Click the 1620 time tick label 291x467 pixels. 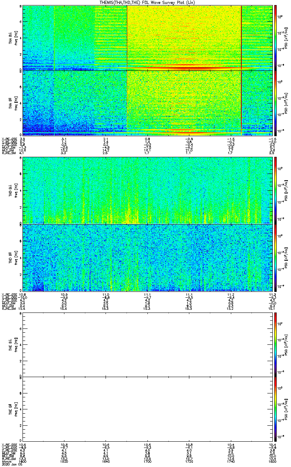coord(64,462)
